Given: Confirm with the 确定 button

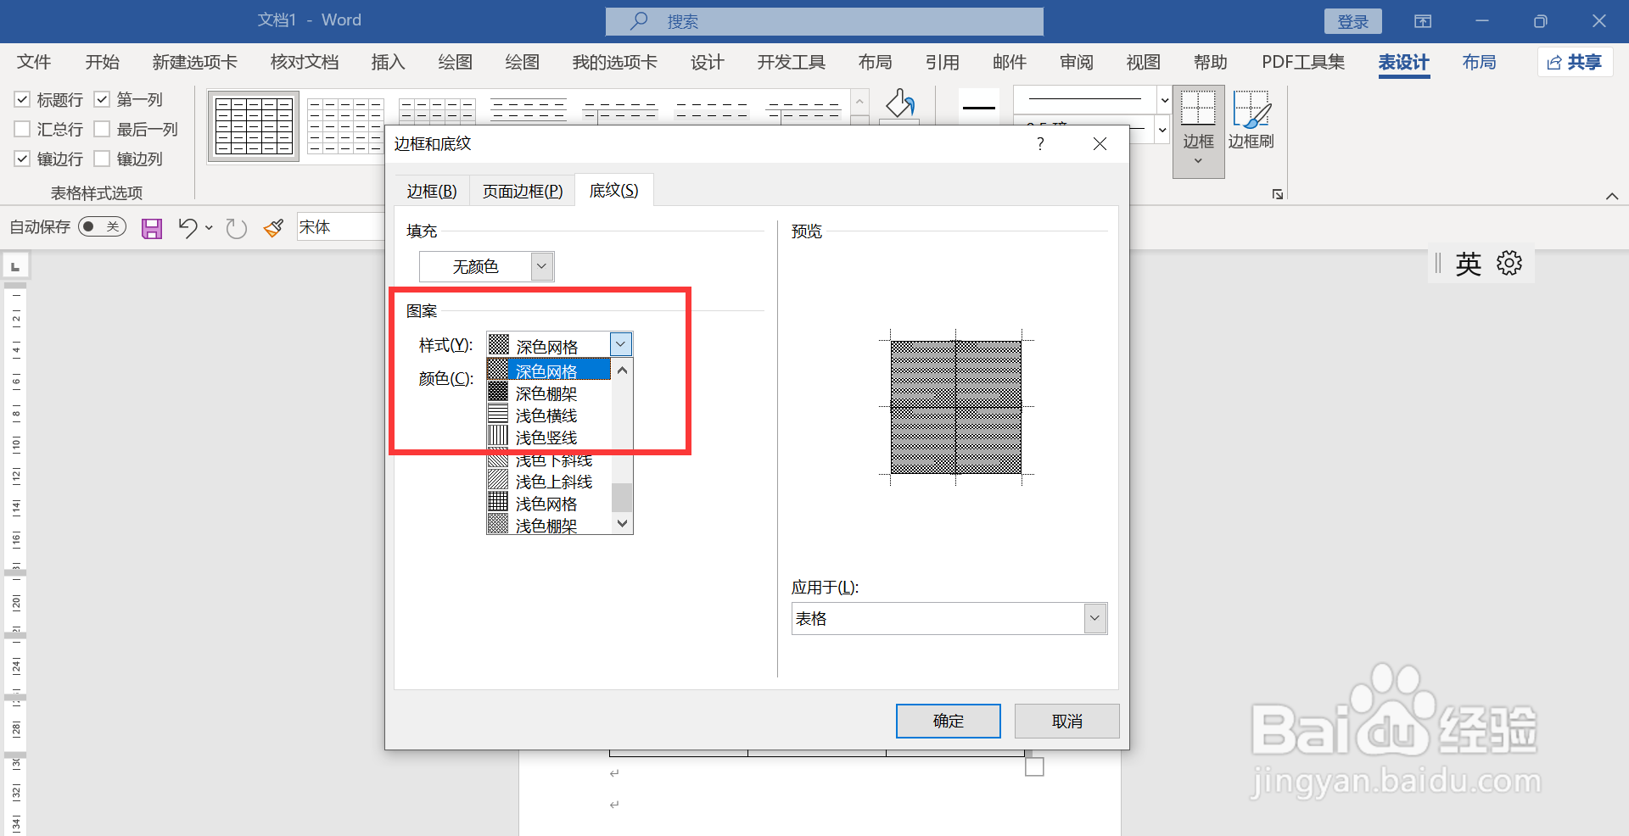Looking at the screenshot, I should tap(949, 721).
